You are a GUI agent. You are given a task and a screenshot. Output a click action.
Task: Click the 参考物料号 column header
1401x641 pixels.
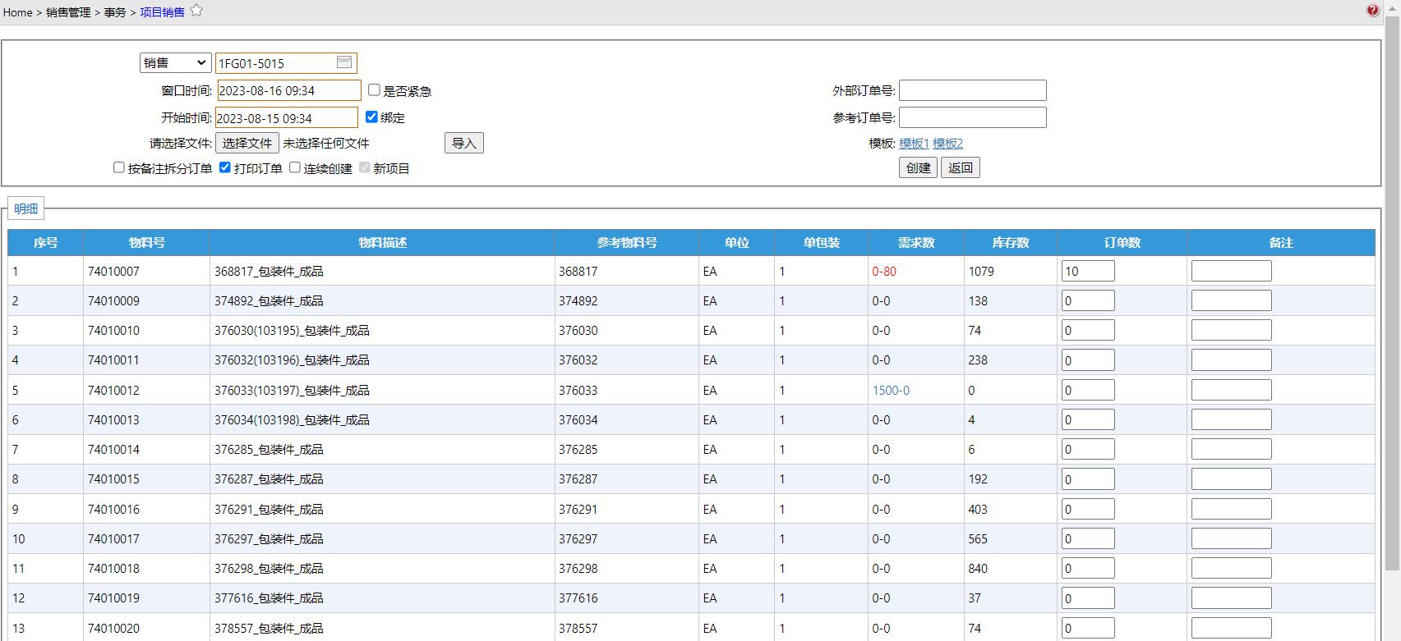[x=627, y=242]
